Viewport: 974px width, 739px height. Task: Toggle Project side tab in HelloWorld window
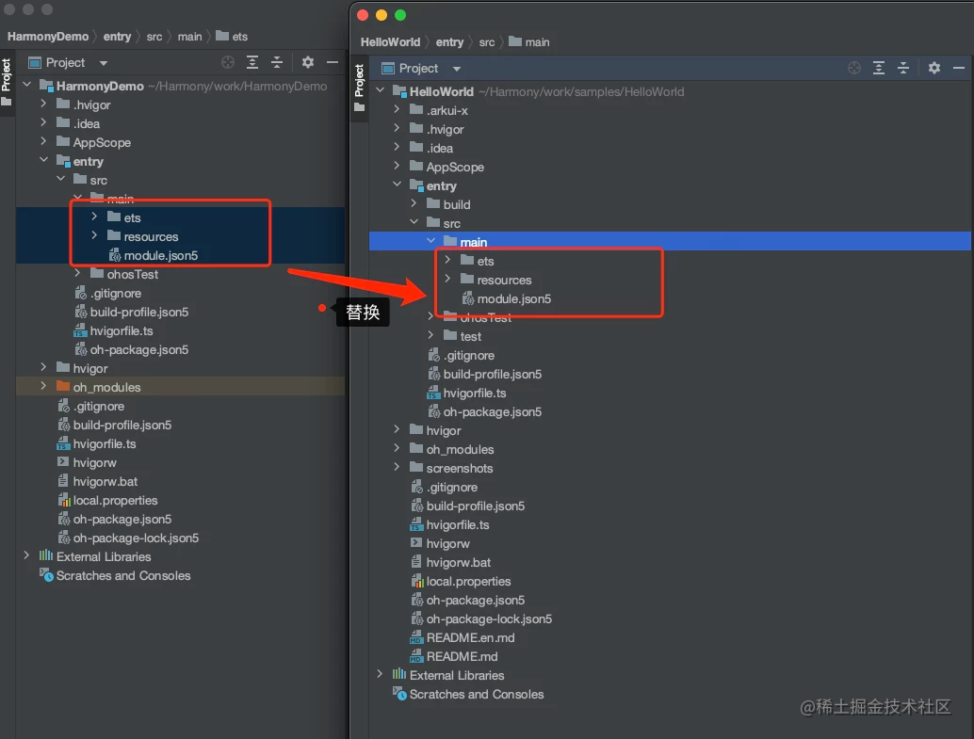coord(359,88)
